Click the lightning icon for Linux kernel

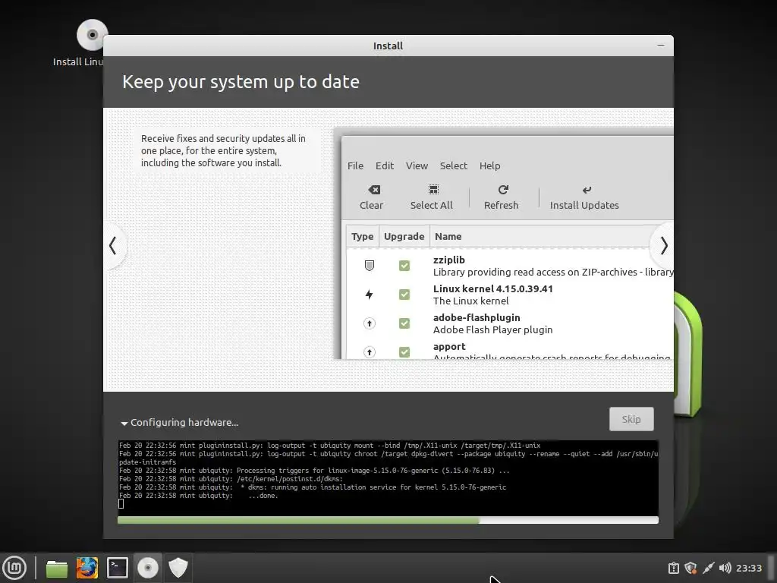point(370,295)
